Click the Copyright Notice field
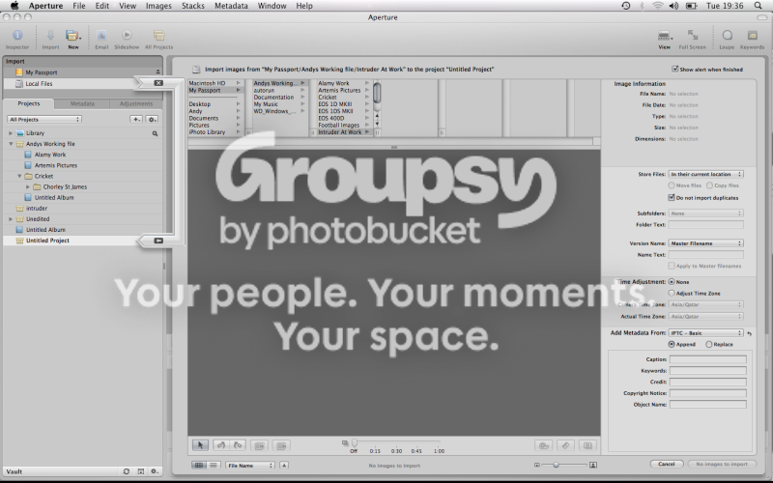 [x=708, y=393]
